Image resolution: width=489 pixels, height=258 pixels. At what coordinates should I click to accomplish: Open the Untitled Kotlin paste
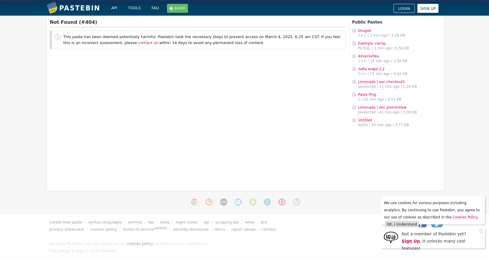(365, 120)
